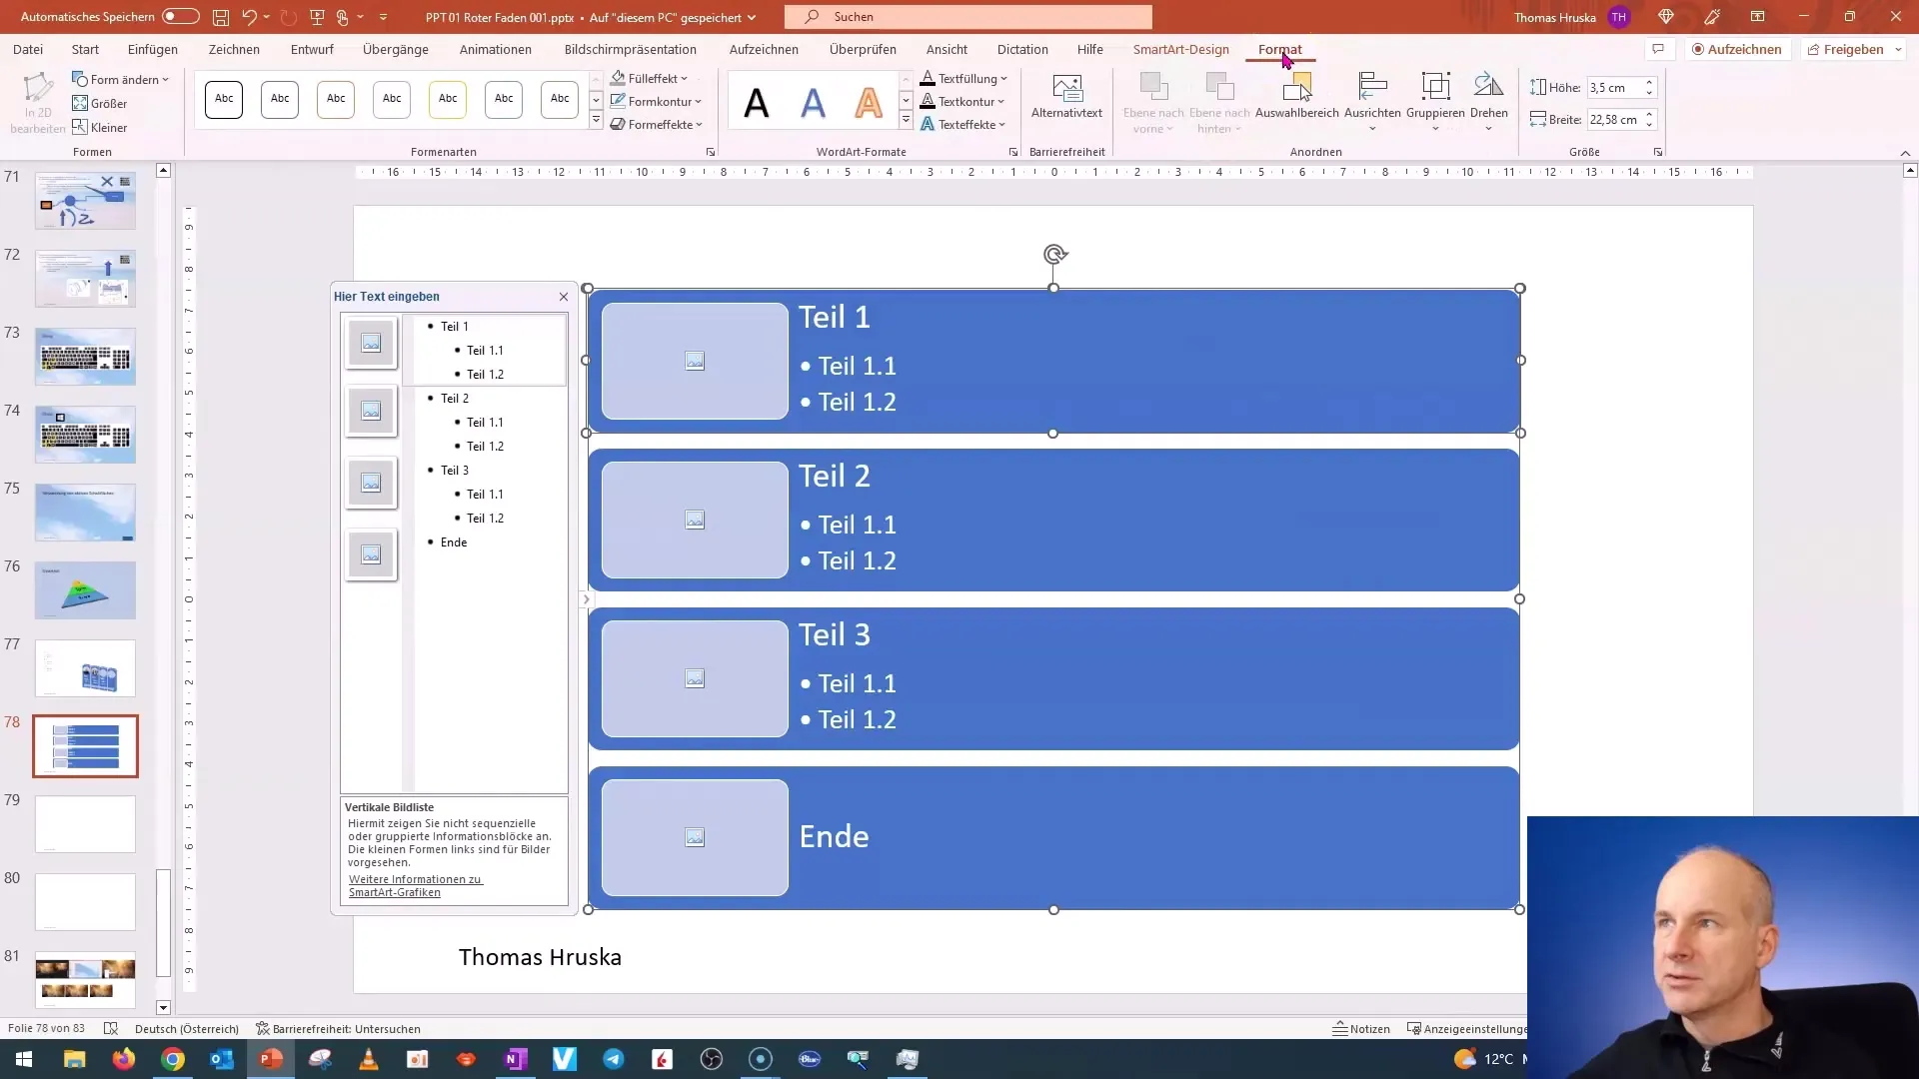Open the Formeffekte dropdown
The width and height of the screenshot is (1919, 1079).
point(657,124)
